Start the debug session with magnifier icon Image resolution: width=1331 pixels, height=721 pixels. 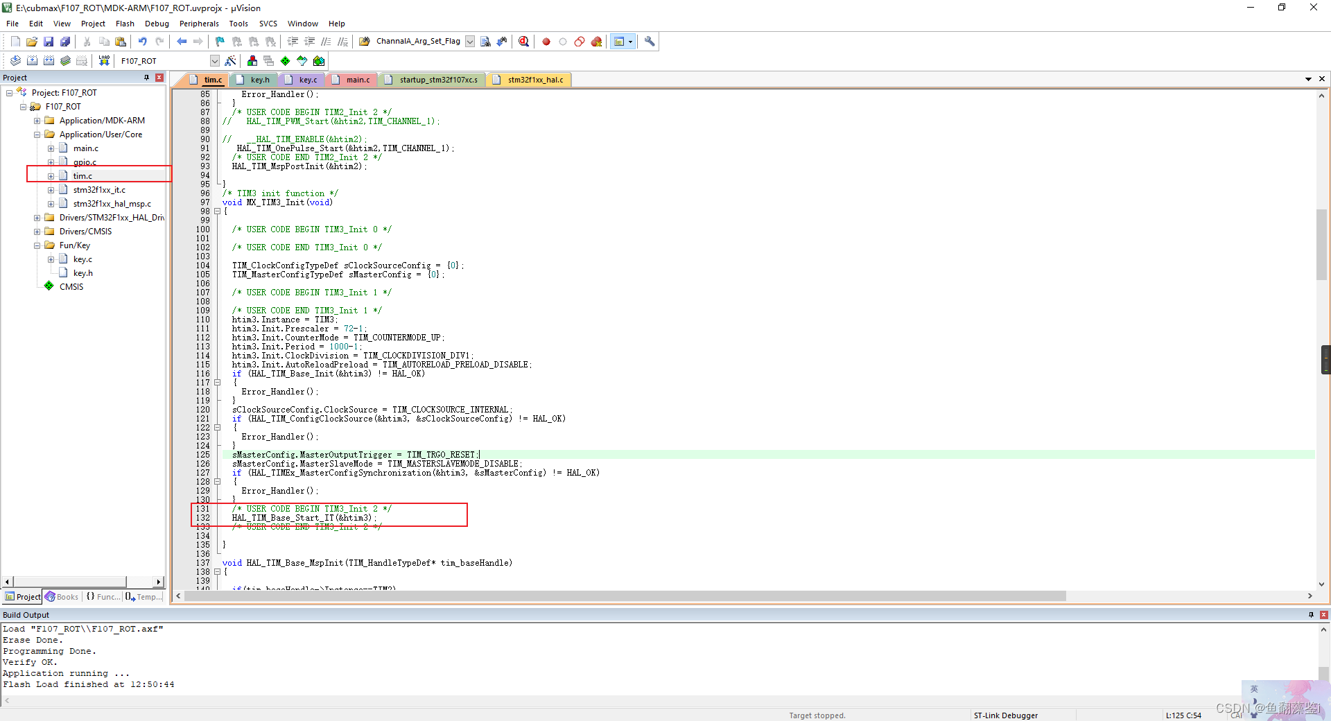[523, 42]
